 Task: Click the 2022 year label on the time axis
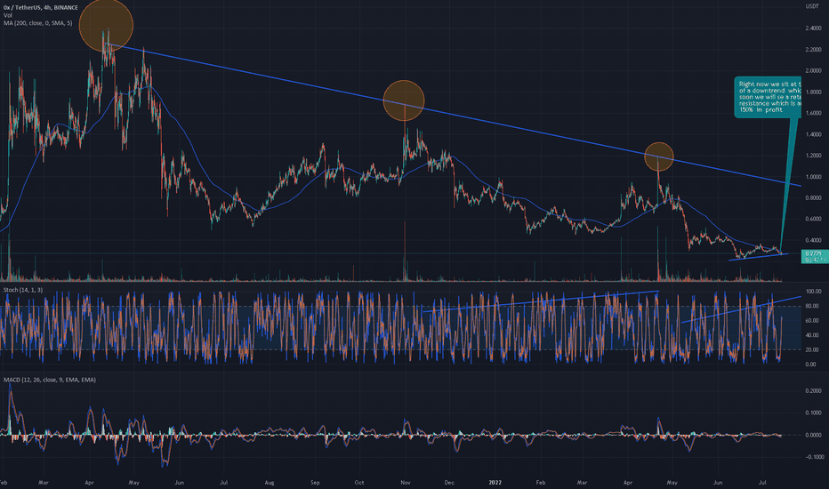pyautogui.click(x=495, y=482)
